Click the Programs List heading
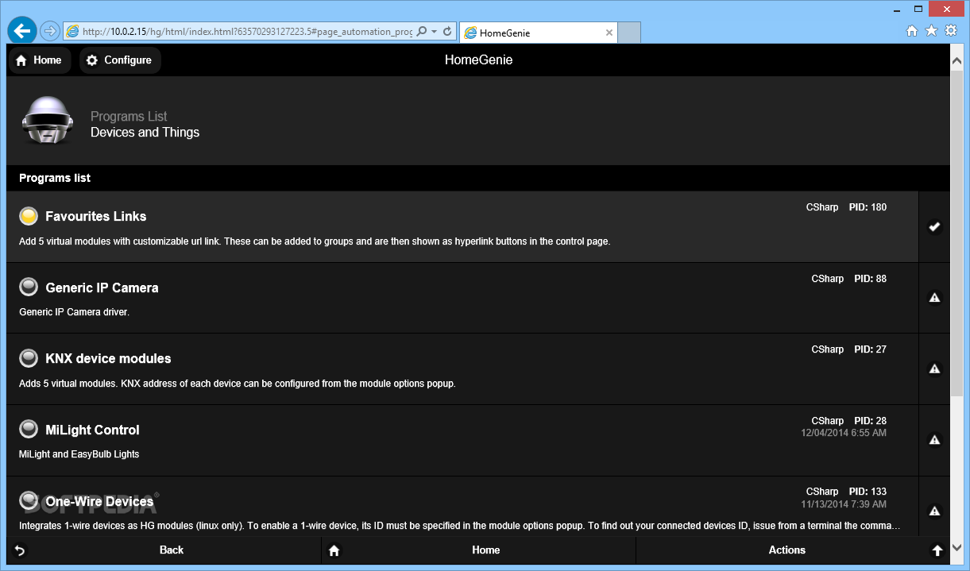Image resolution: width=970 pixels, height=571 pixels. [x=129, y=116]
